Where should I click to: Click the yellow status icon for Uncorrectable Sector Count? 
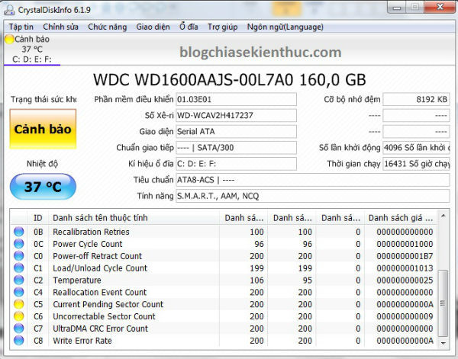18,316
